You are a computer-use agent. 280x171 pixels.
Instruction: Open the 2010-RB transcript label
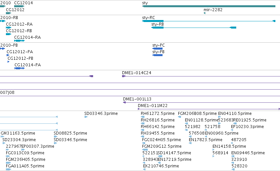pos(9,18)
